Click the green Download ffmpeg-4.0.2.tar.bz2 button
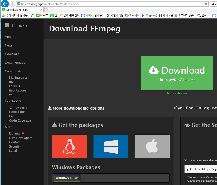 click(x=177, y=73)
